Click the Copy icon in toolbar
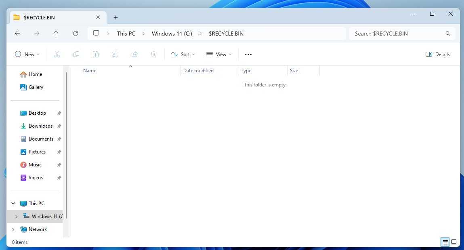The image size is (464, 250). [76, 54]
